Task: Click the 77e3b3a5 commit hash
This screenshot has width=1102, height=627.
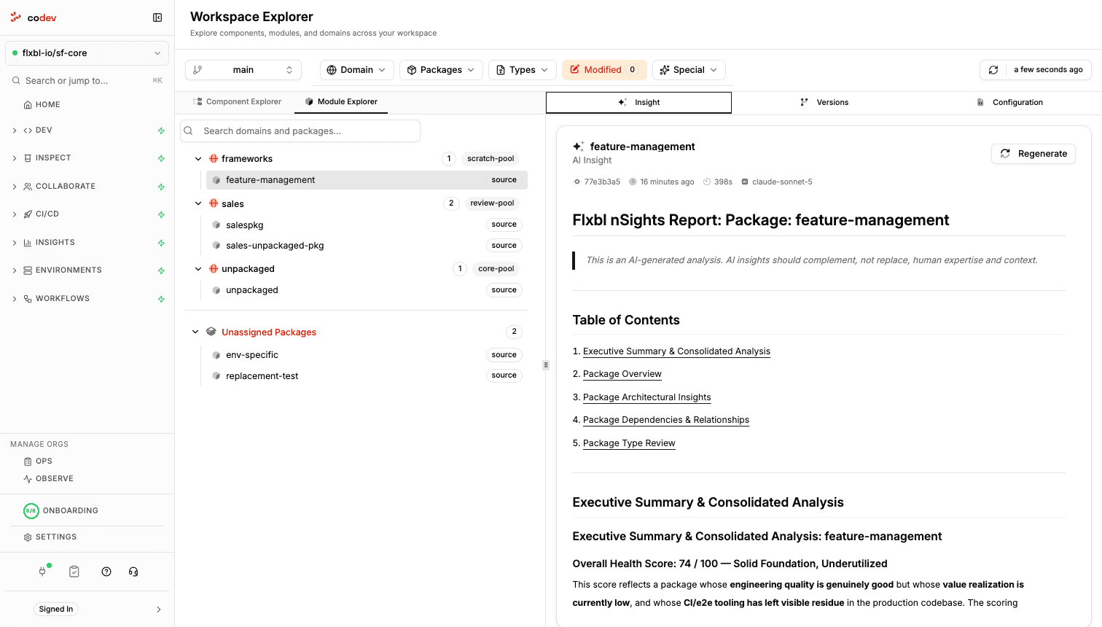Action: [602, 182]
